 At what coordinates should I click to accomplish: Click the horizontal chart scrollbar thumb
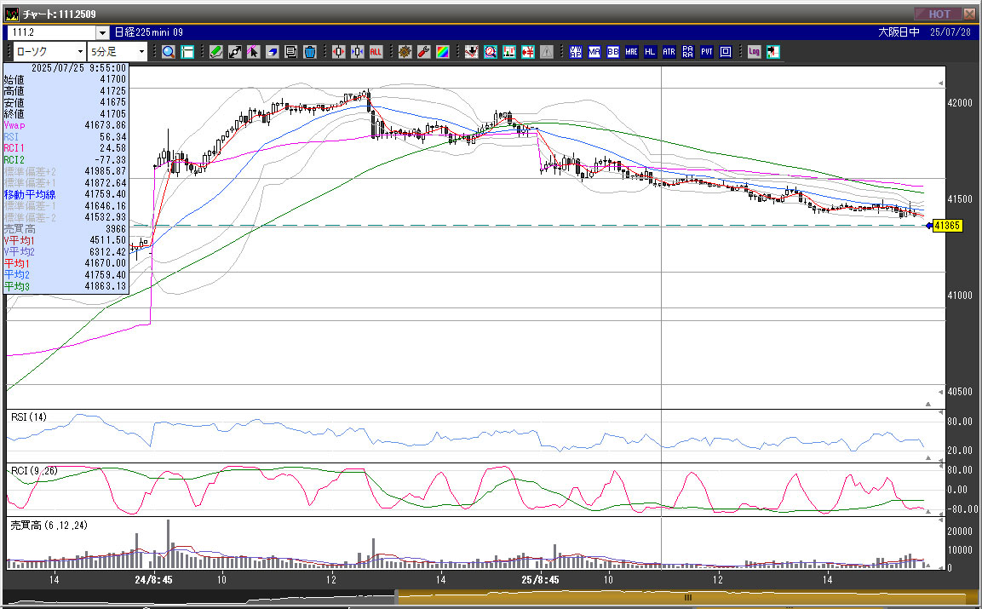(687, 597)
